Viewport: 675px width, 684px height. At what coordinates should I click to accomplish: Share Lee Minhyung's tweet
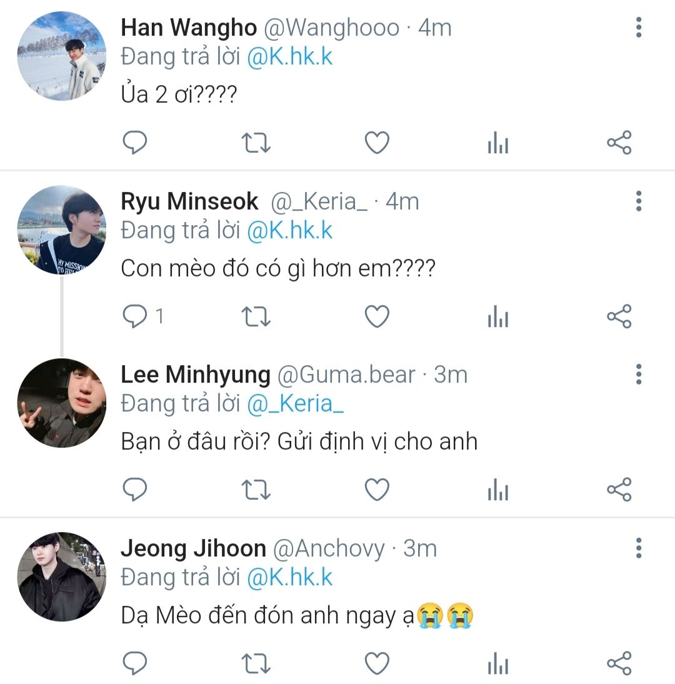(619, 490)
